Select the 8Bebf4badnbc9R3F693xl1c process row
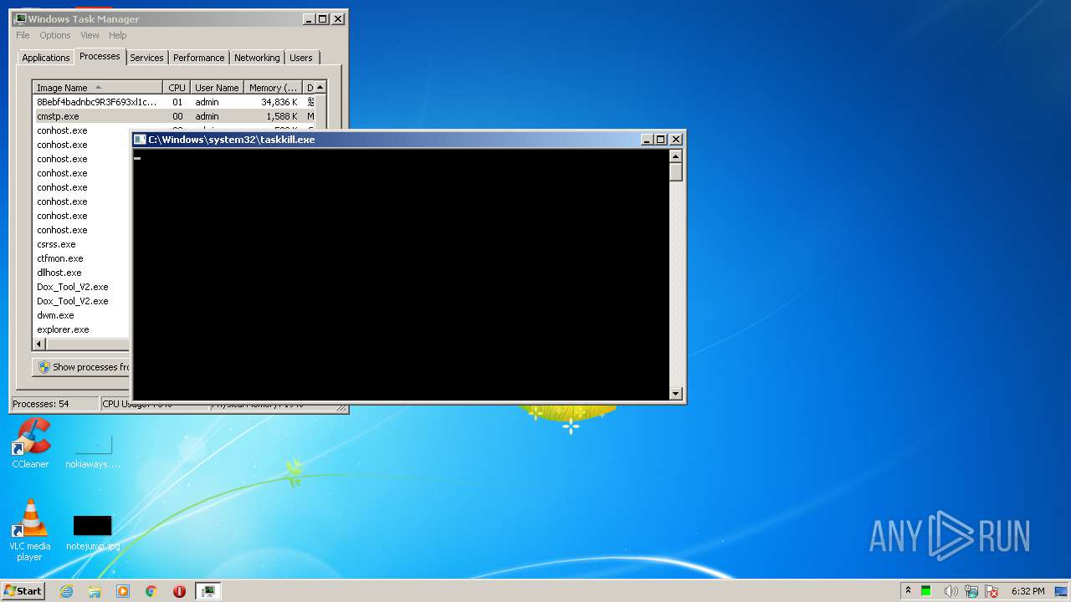1071x602 pixels. [174, 102]
